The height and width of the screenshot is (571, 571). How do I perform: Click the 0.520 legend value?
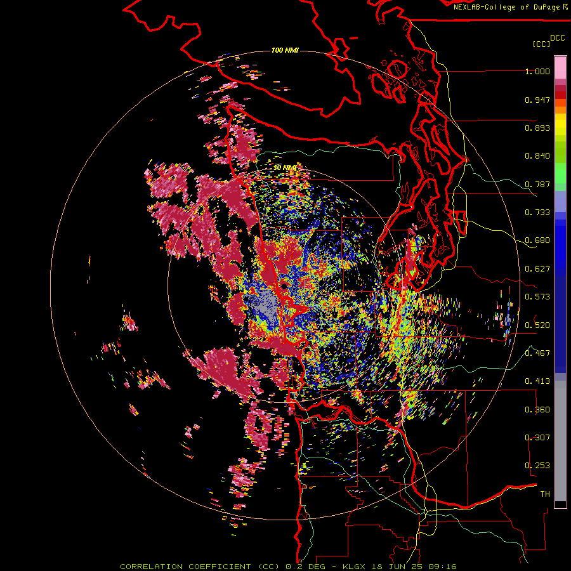pyautogui.click(x=537, y=325)
